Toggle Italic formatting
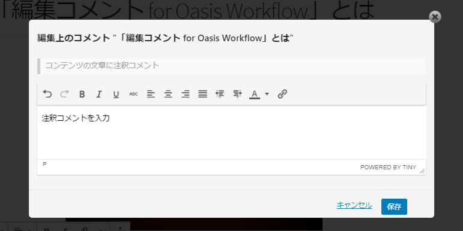Viewport: 463px width, 231px height. coord(99,94)
